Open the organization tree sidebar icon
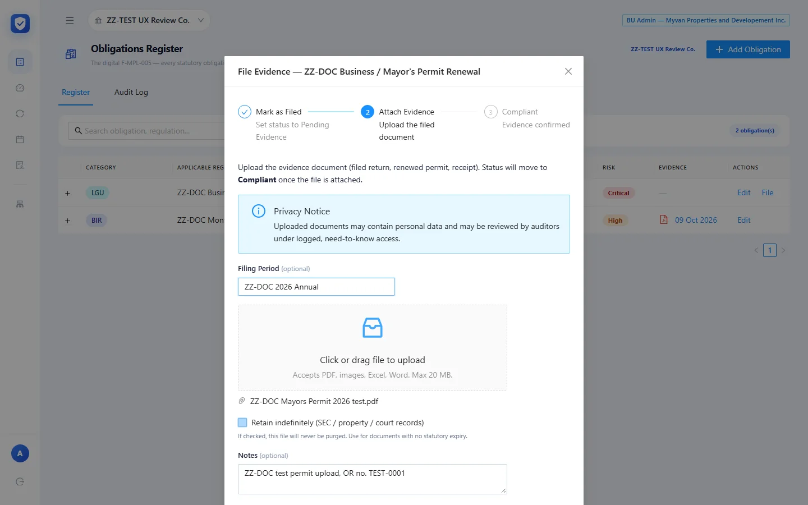Screen dimensions: 808x505 pyautogui.click(x=20, y=204)
